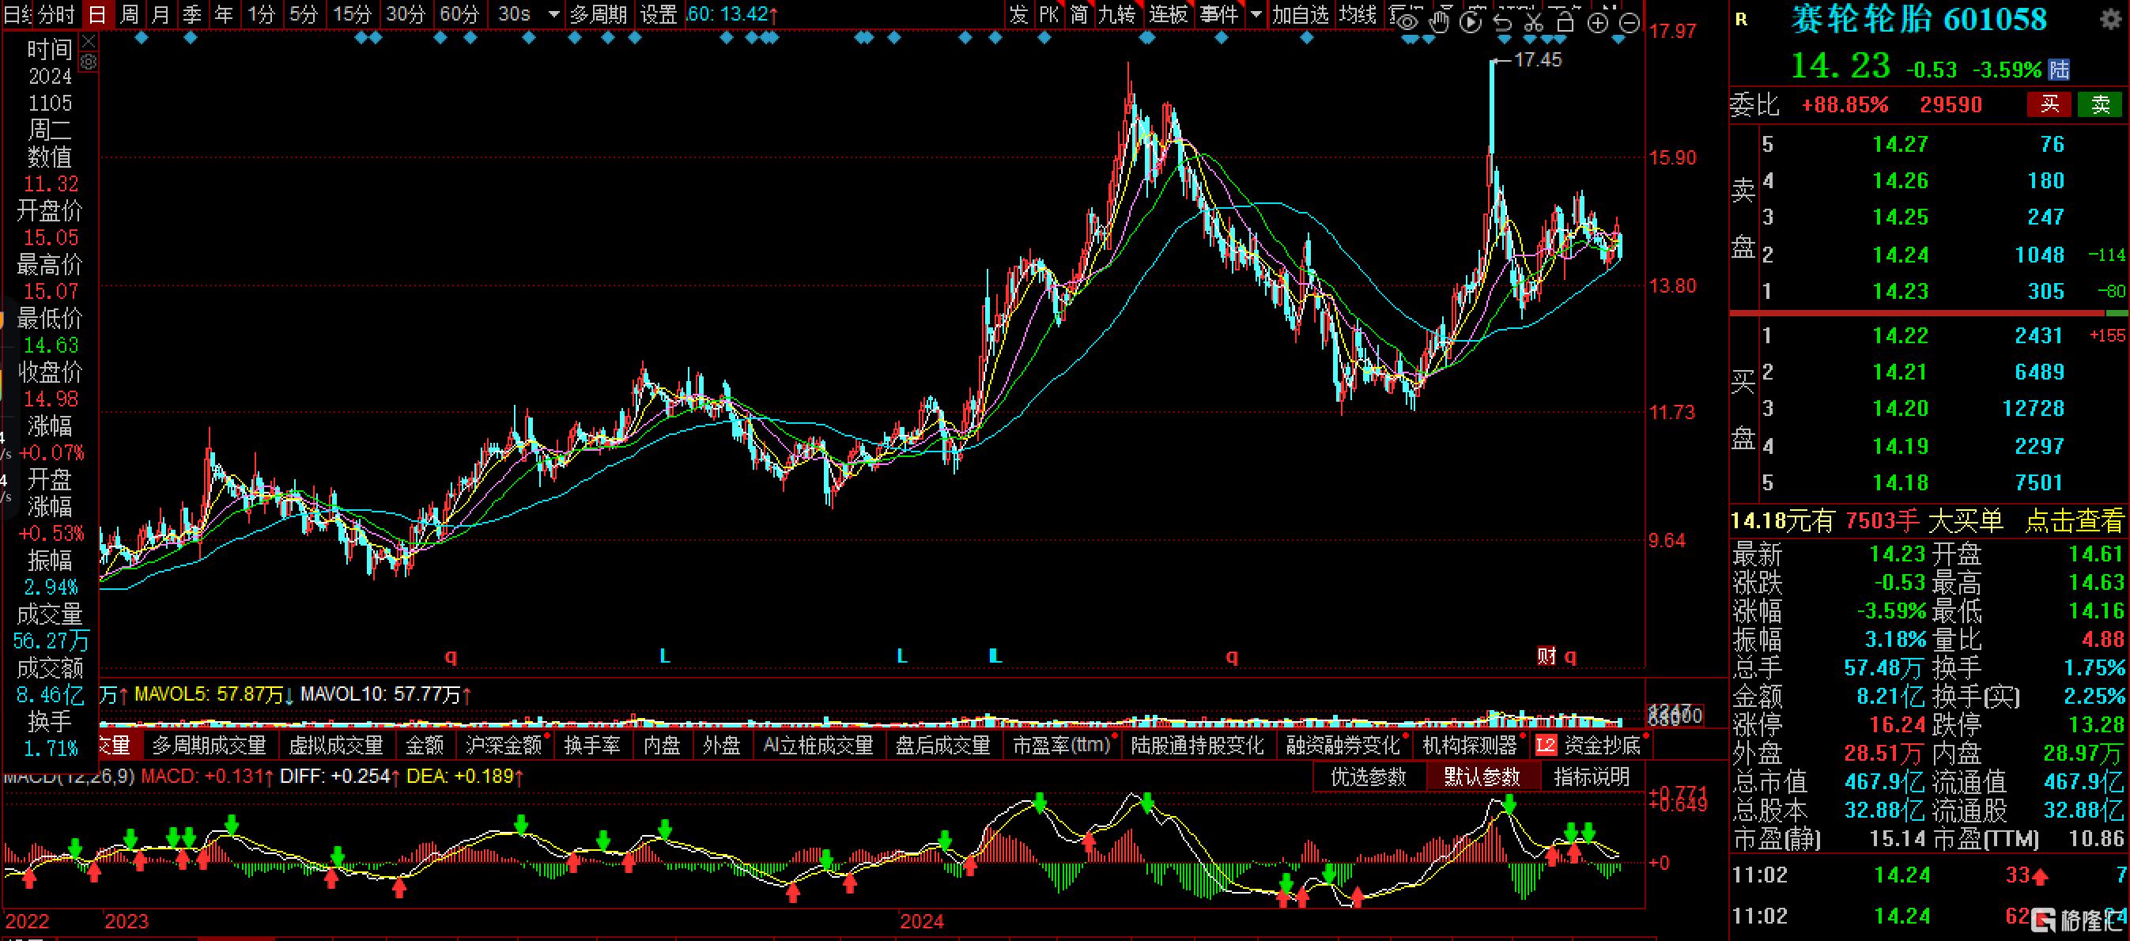Open the 沪深金额 indicator tab

tap(504, 745)
